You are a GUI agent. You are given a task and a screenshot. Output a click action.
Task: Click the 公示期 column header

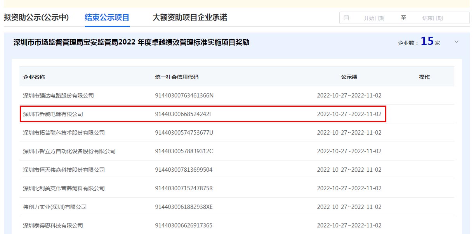pos(349,77)
